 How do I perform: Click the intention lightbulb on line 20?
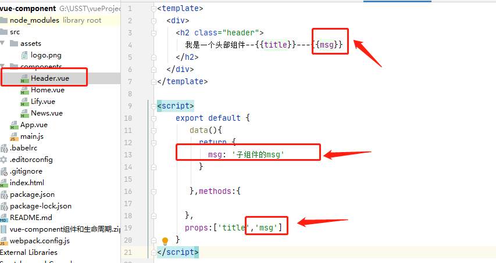[x=165, y=241]
